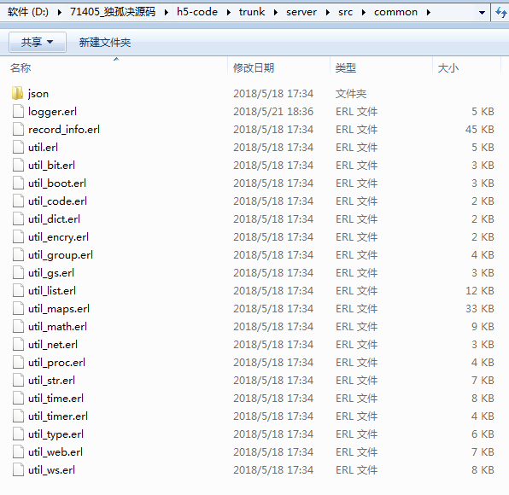Sort by the 大小 column header
The height and width of the screenshot is (495, 509).
click(x=448, y=67)
